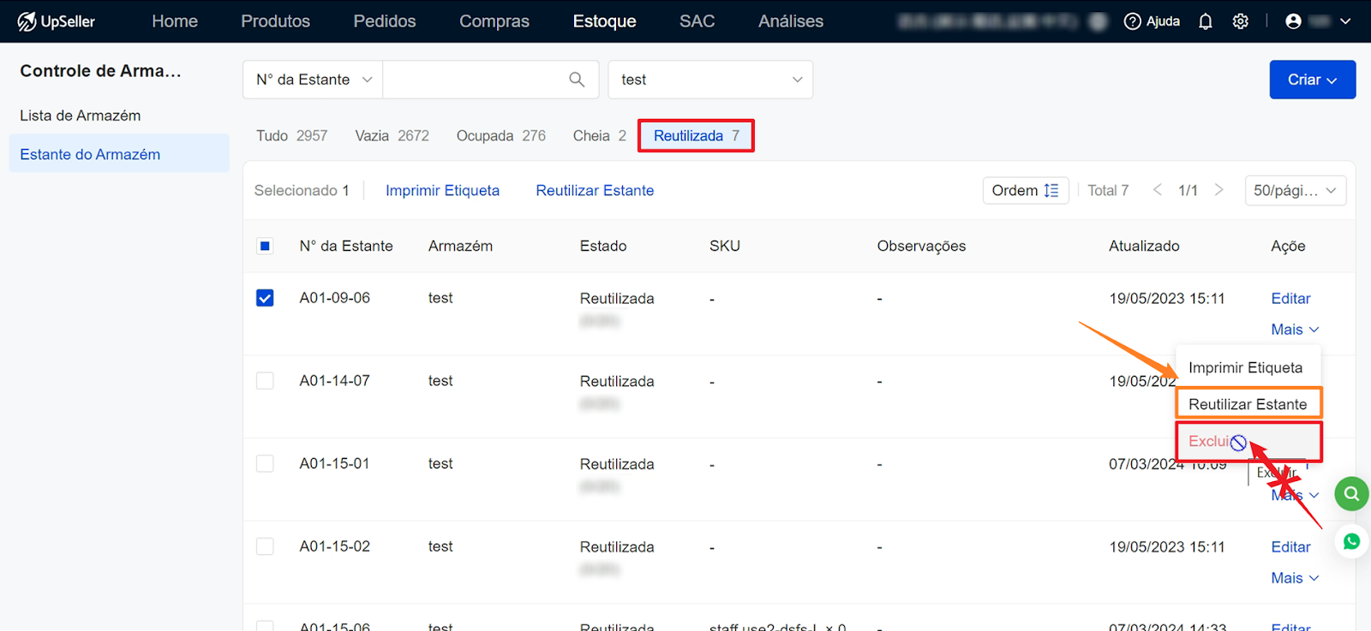Choose Imprimir Etiqueta in the popup menu
1371x631 pixels.
pyautogui.click(x=1245, y=367)
